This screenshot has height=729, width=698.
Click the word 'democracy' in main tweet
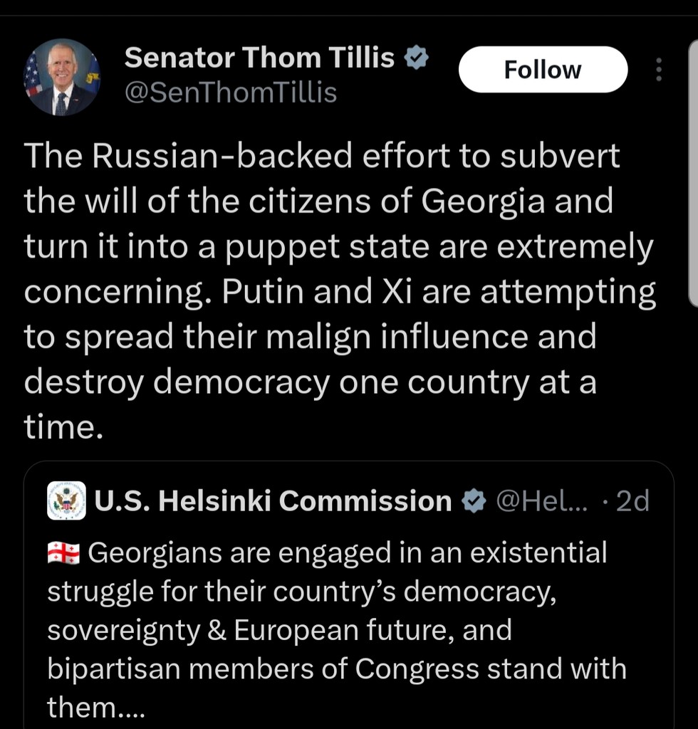(241, 383)
